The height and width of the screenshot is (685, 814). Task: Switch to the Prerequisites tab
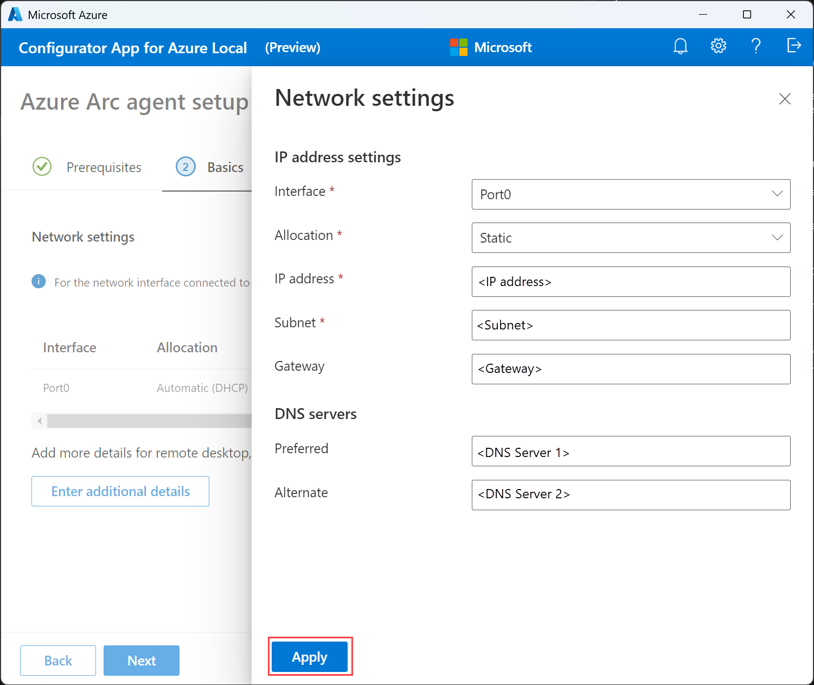pyautogui.click(x=104, y=167)
